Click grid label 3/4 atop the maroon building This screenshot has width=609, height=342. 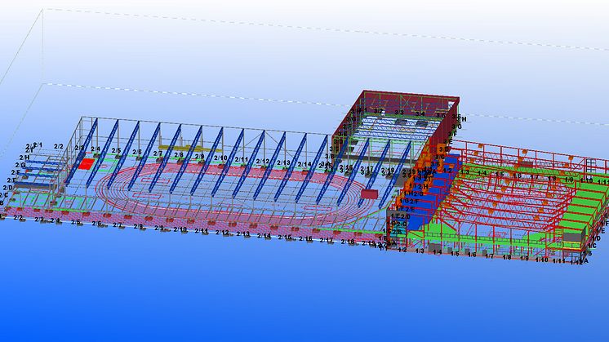[420, 113]
